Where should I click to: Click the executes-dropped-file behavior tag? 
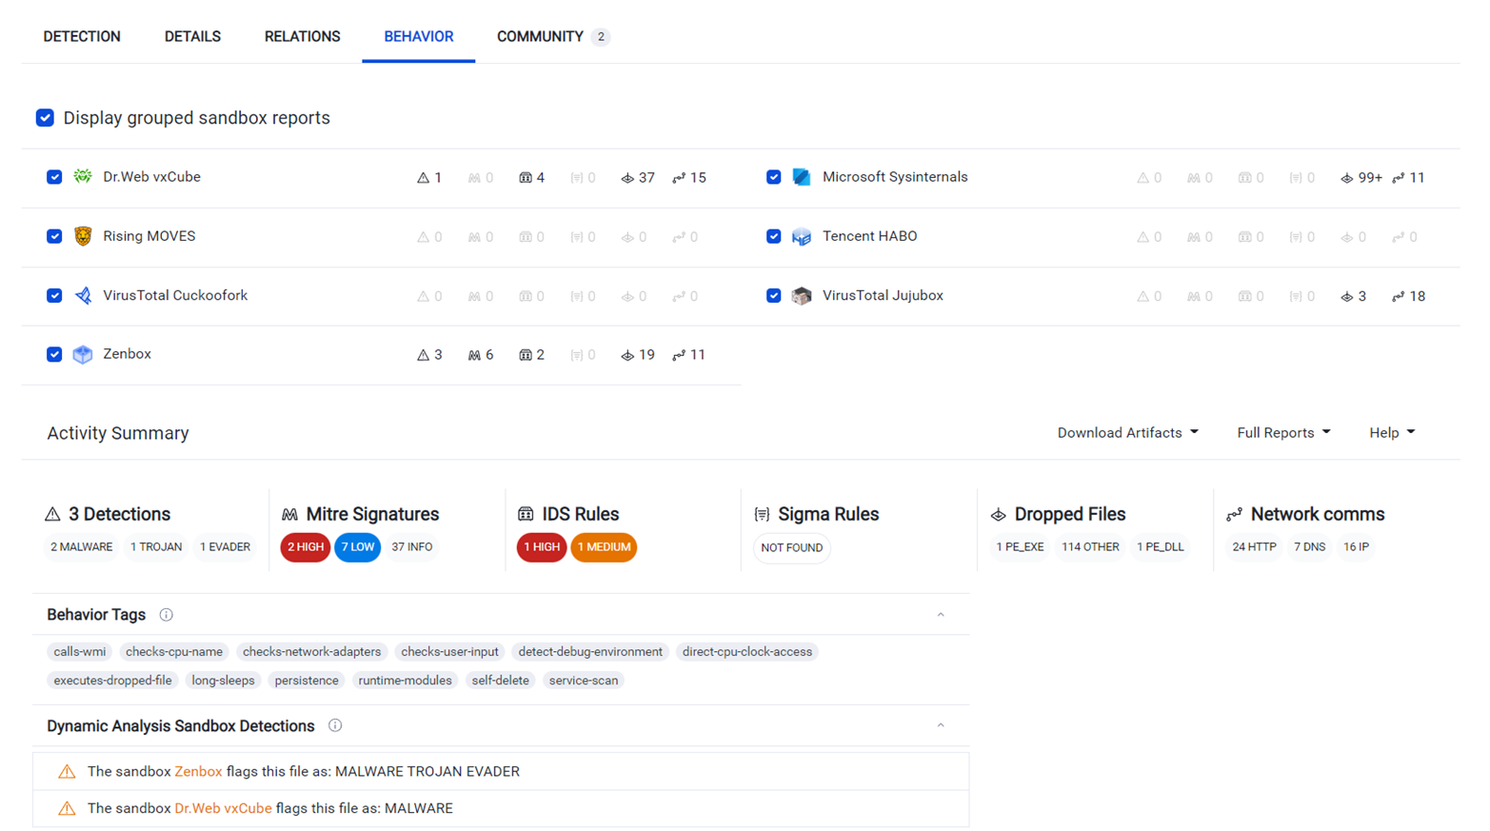coord(113,681)
